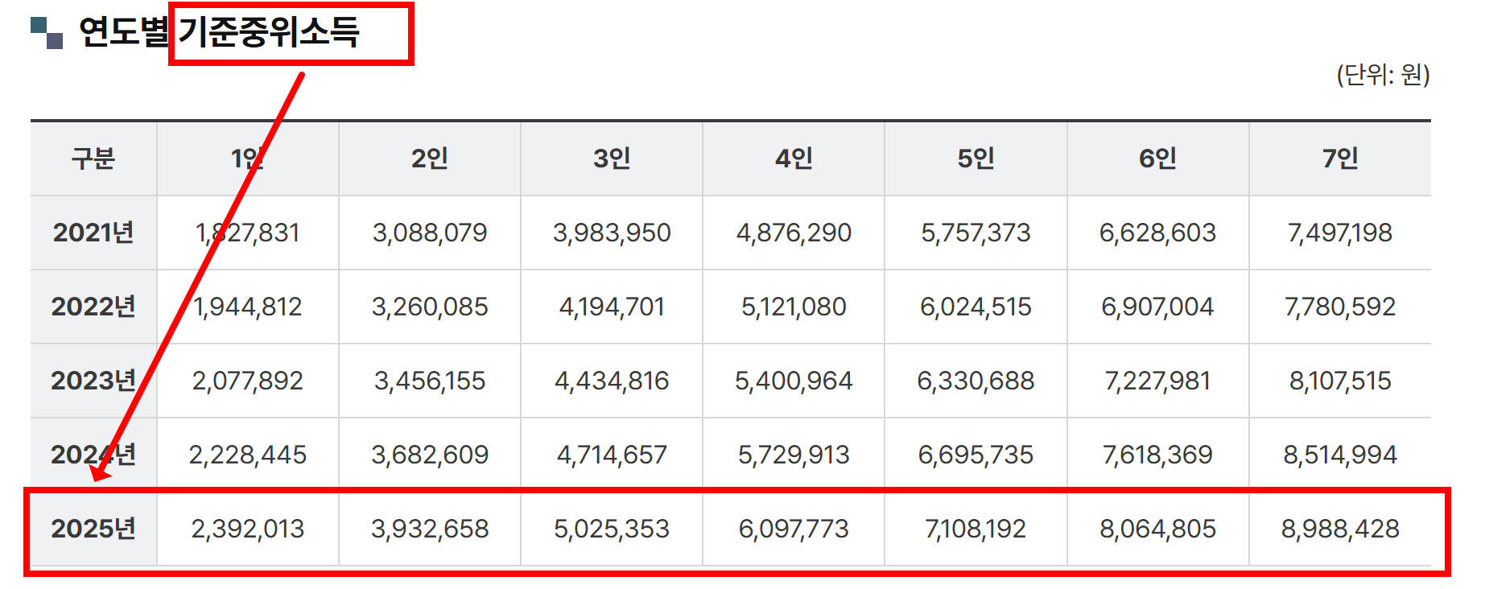Click the (단위: 원) unit label
Viewport: 1485px width, 589px height.
click(x=1383, y=75)
